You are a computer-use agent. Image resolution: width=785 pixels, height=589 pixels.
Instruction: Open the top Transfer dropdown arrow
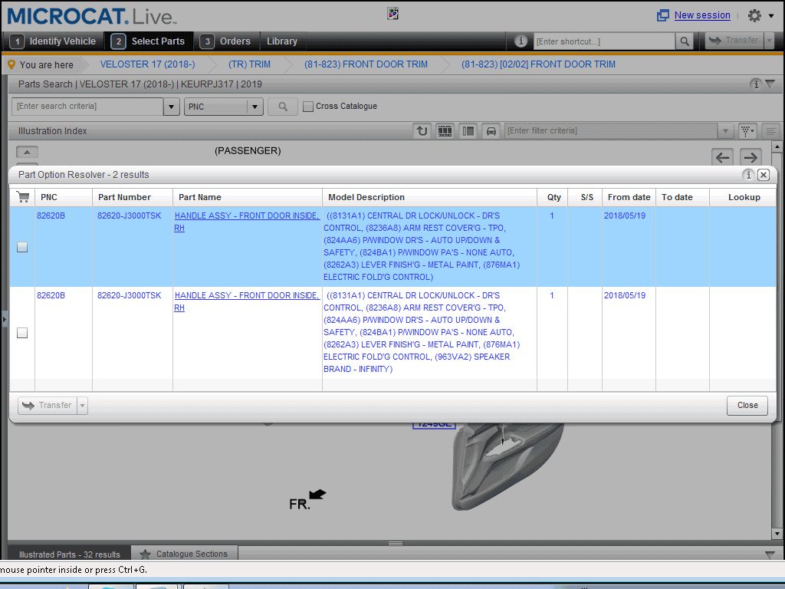click(770, 41)
